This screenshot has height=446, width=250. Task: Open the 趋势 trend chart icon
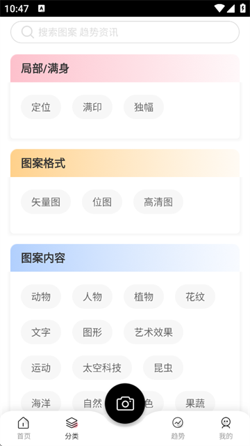pyautogui.click(x=178, y=423)
